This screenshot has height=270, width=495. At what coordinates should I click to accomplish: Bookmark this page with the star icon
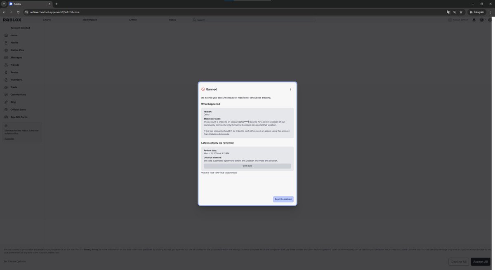462,12
